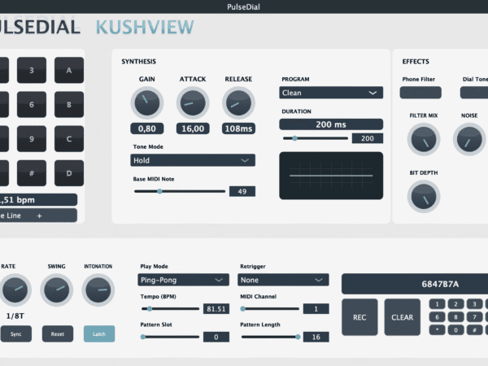Open the Retrigger dropdown showing None
The width and height of the screenshot is (488, 366).
(x=283, y=280)
